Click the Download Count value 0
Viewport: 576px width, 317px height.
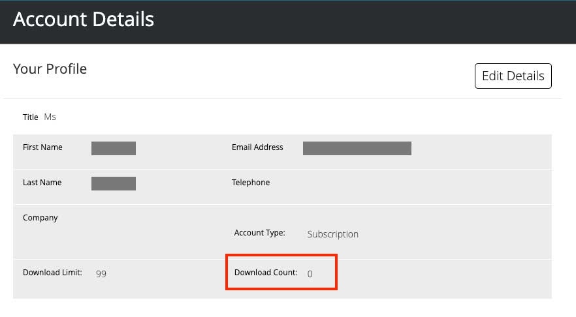click(310, 274)
